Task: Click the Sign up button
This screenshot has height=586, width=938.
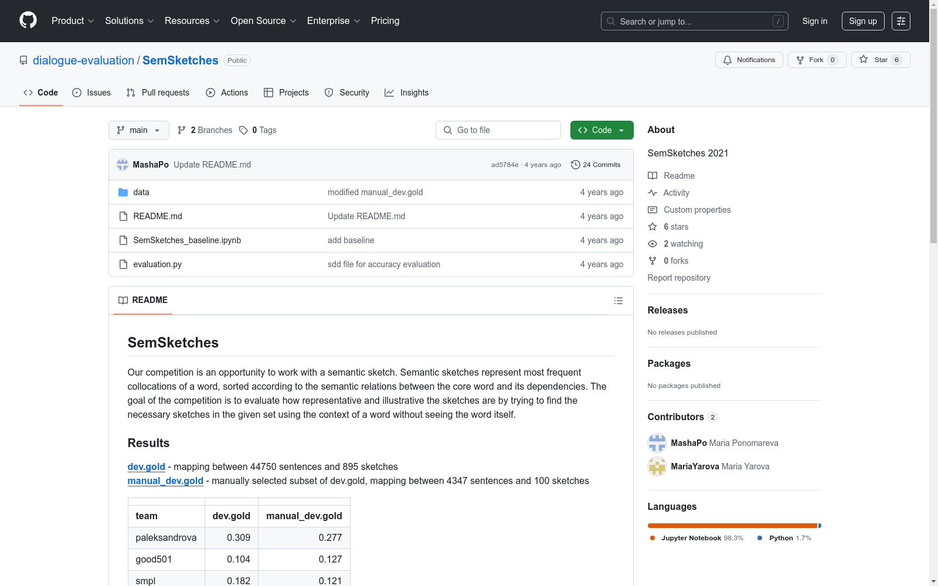Action: point(863,21)
